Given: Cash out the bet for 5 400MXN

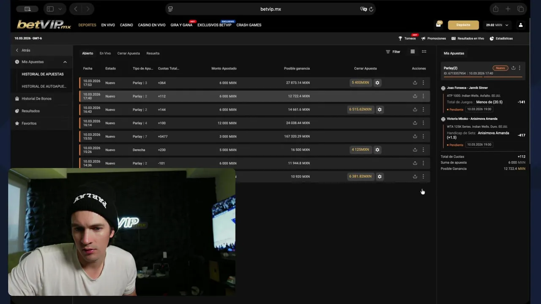Looking at the screenshot, I should coord(360,83).
